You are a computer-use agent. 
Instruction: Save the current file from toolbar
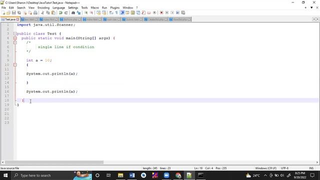tap(13, 13)
